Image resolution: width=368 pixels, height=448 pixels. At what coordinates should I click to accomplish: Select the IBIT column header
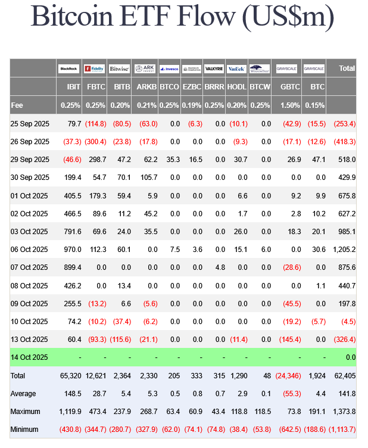[x=74, y=87]
